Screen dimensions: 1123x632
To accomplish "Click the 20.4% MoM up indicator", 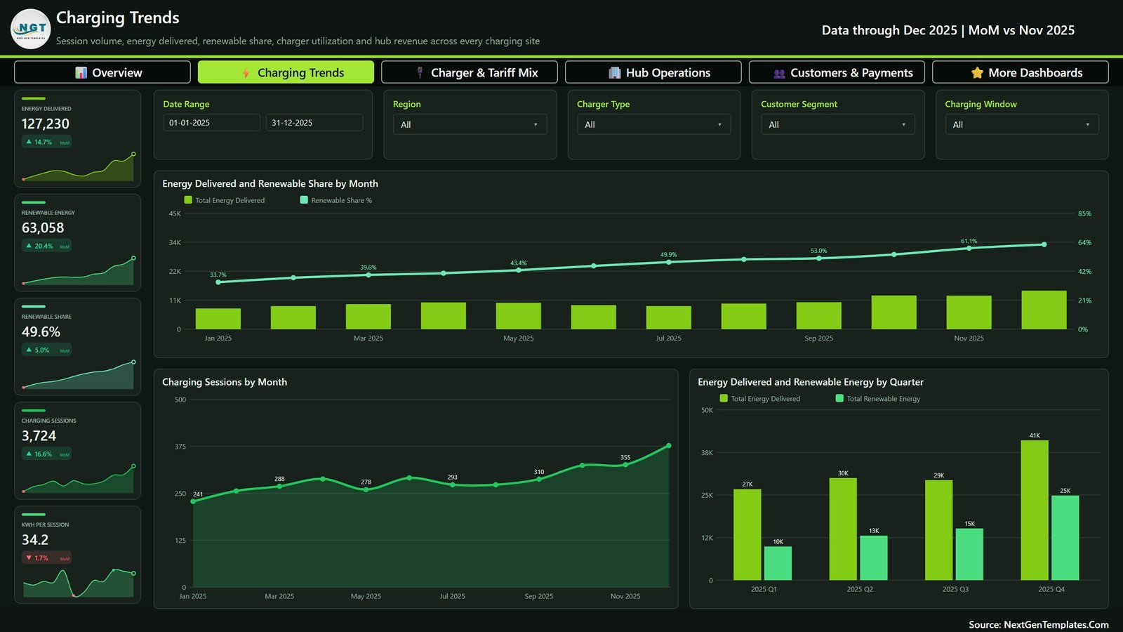I will coord(46,246).
